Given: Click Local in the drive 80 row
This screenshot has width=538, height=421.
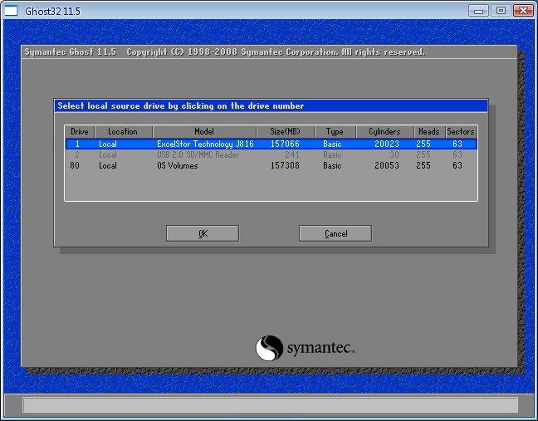Looking at the screenshot, I should coord(108,165).
